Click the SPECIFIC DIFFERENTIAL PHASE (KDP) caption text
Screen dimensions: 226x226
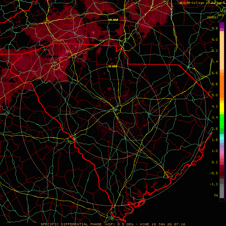coord(78,224)
